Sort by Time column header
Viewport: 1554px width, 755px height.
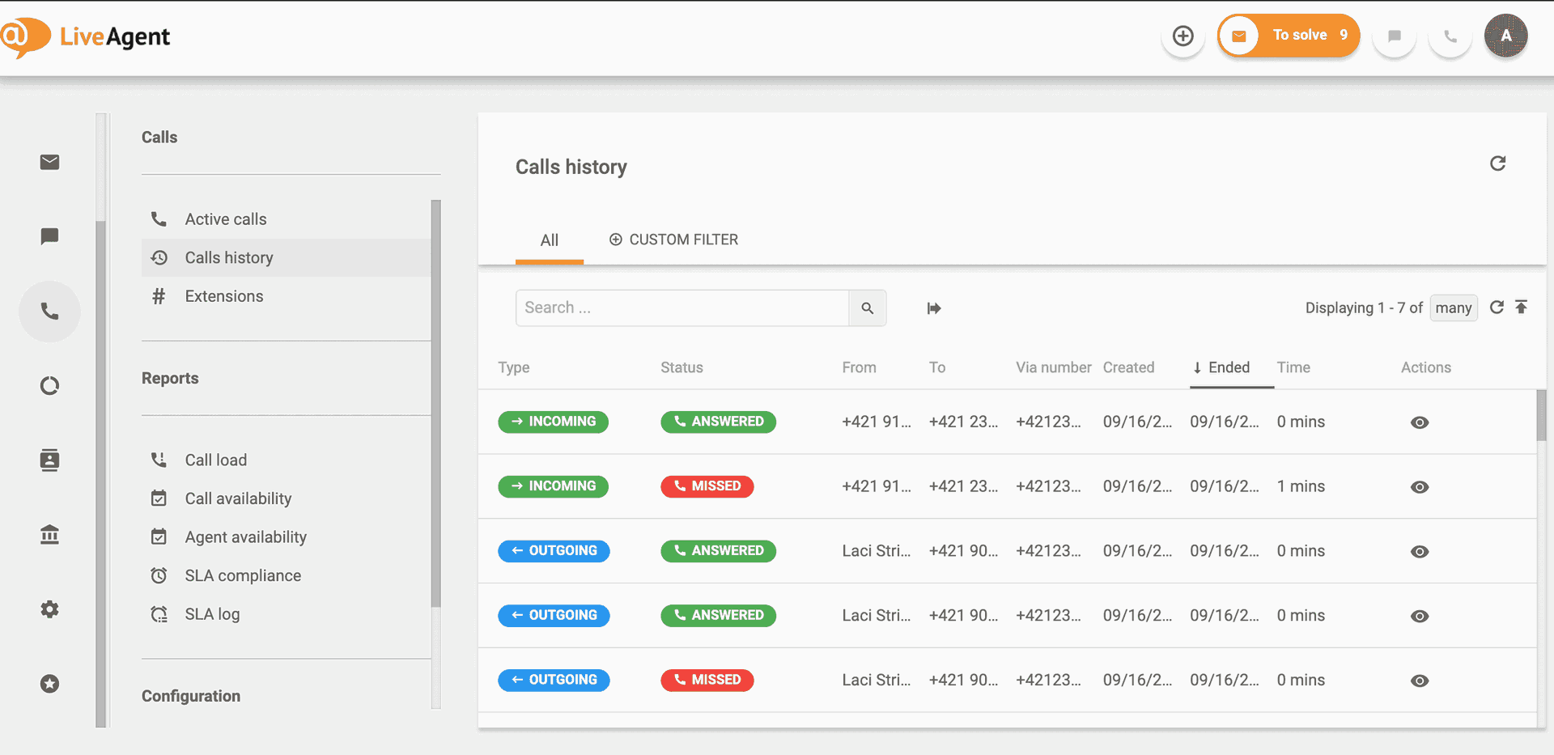click(1293, 367)
